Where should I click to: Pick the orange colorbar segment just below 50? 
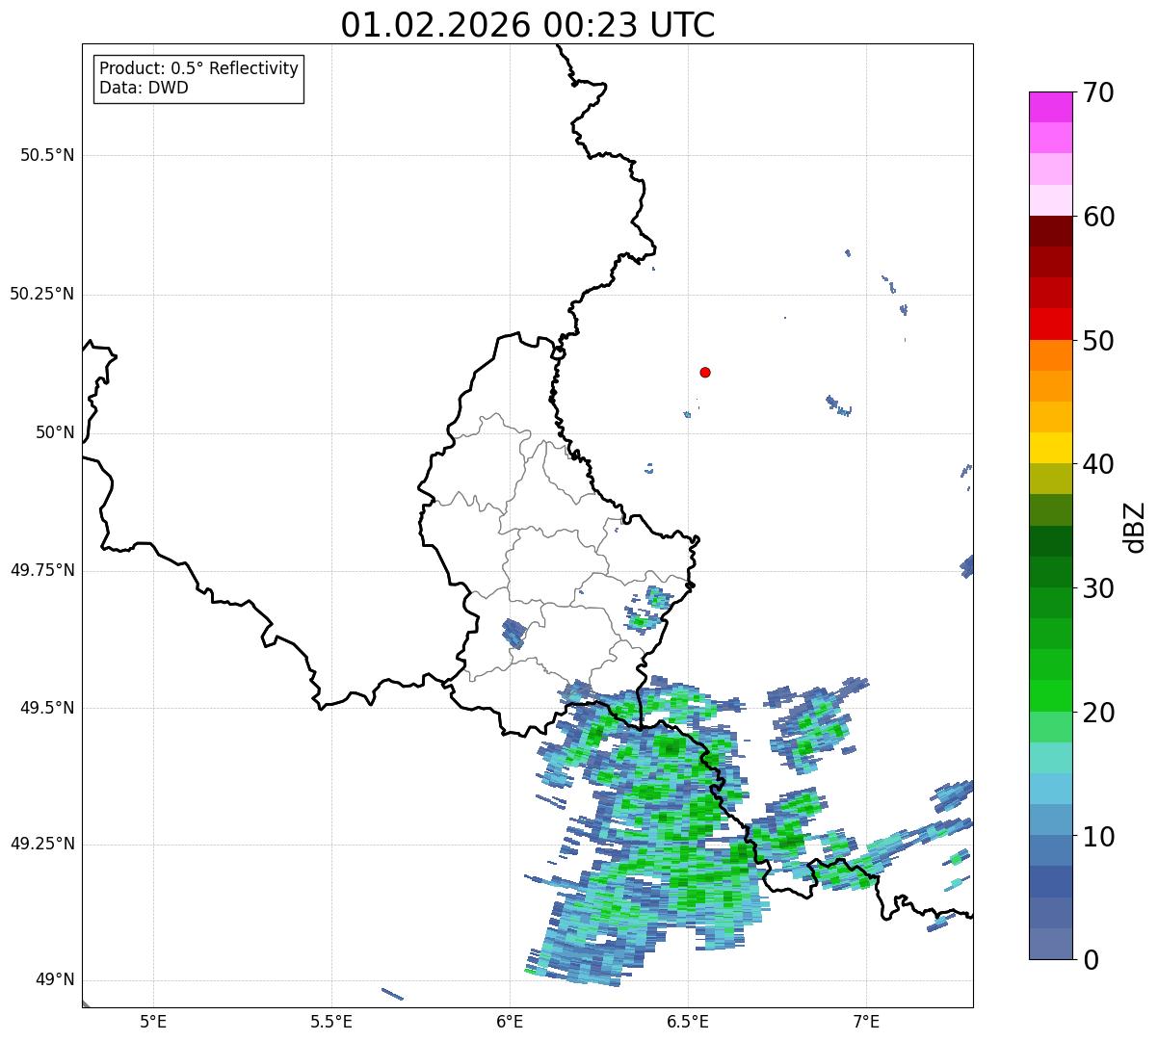point(1050,355)
